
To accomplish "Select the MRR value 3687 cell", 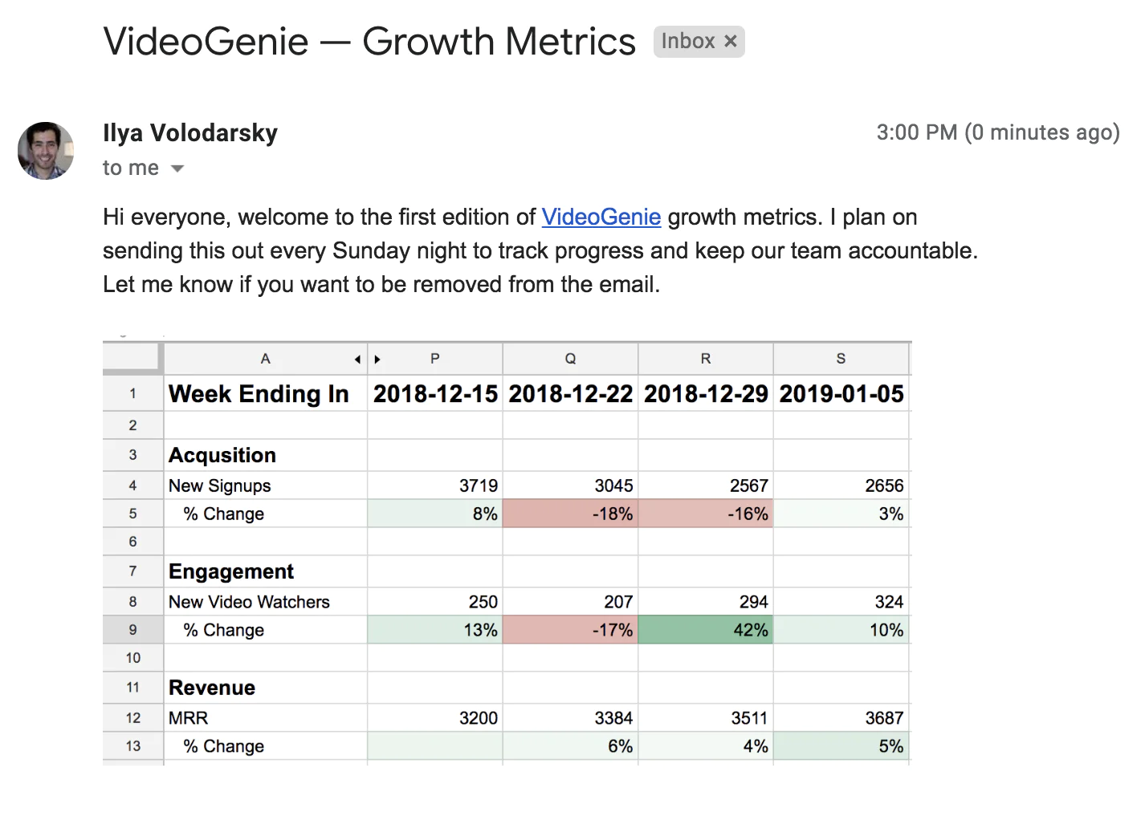I will pos(841,717).
